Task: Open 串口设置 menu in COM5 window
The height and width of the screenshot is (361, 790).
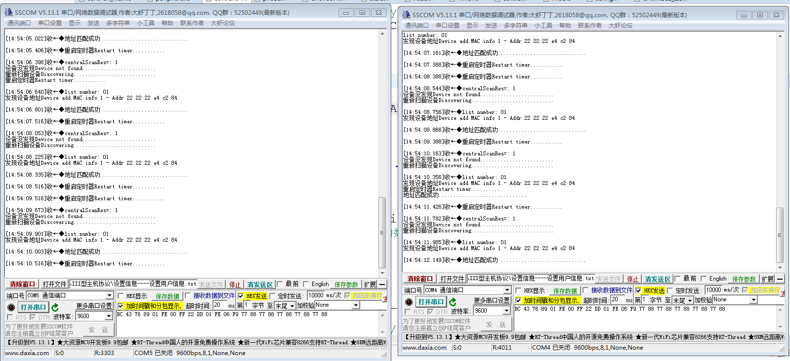Action: coord(50,23)
